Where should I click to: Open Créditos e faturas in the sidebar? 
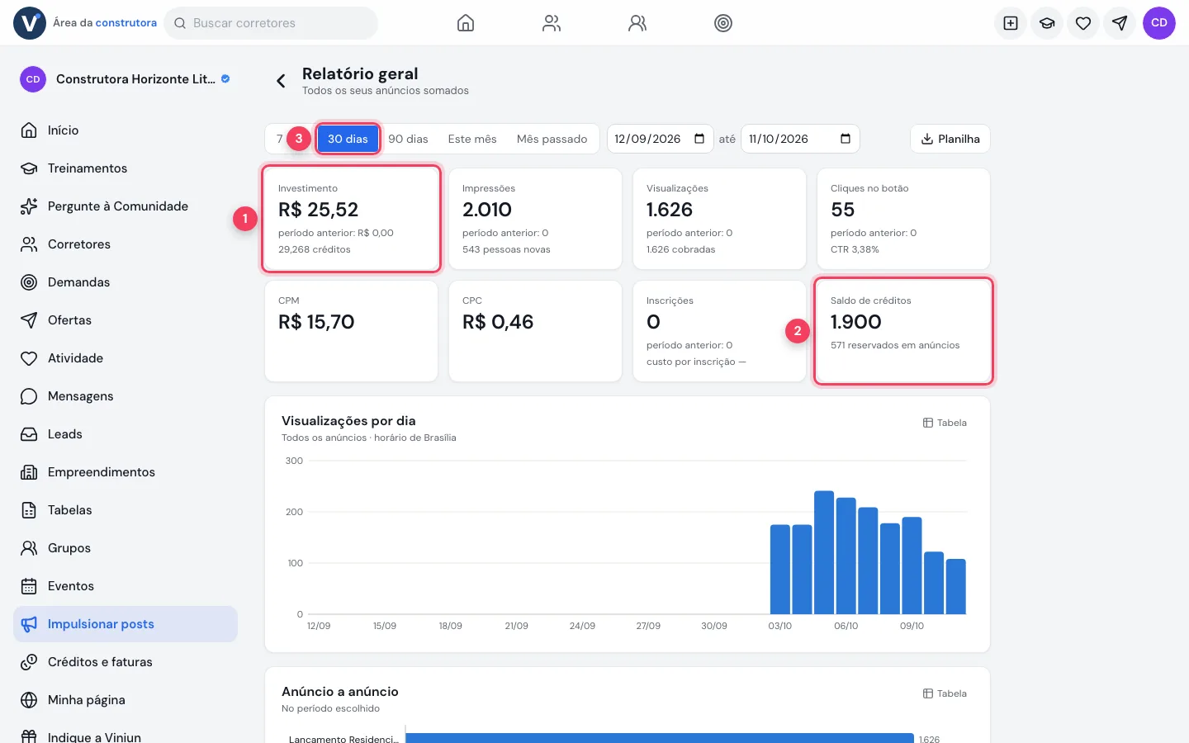point(126,662)
